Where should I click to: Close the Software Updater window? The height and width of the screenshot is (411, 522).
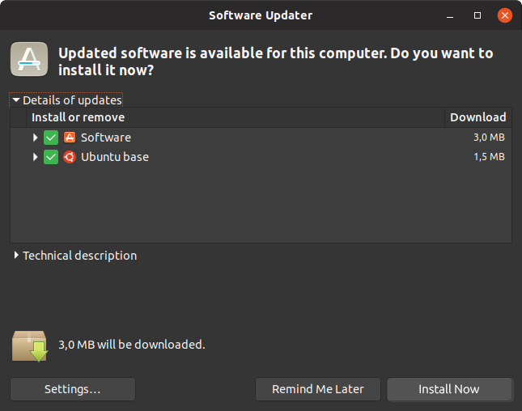point(505,15)
